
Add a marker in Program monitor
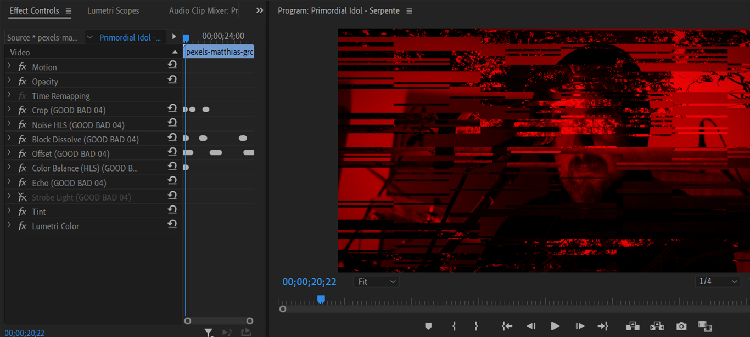(428, 326)
